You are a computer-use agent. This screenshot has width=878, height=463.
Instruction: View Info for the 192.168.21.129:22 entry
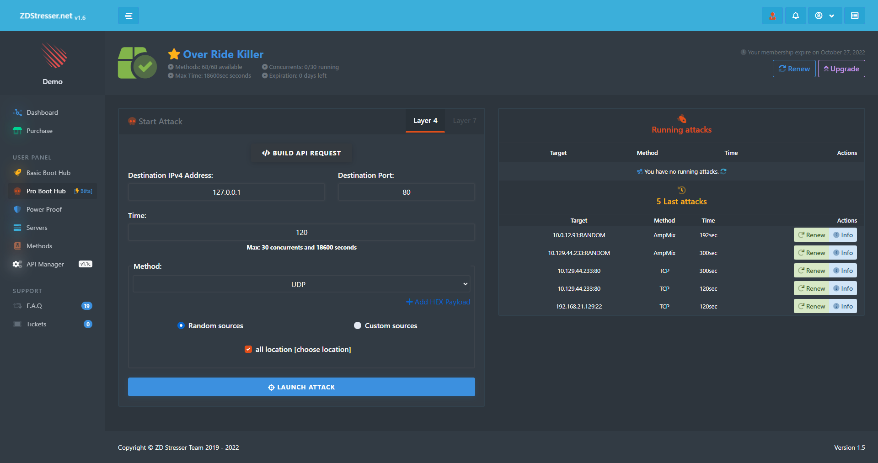[x=843, y=307]
